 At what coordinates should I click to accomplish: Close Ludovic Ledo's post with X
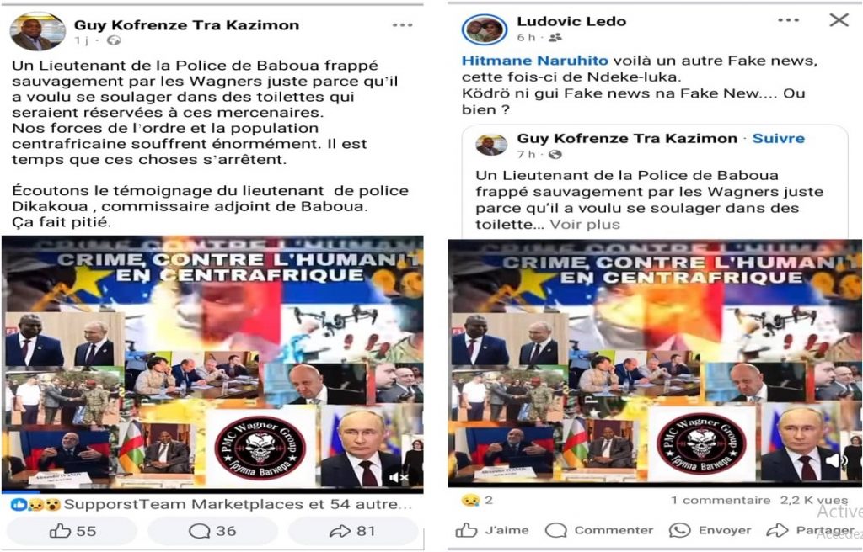[839, 20]
